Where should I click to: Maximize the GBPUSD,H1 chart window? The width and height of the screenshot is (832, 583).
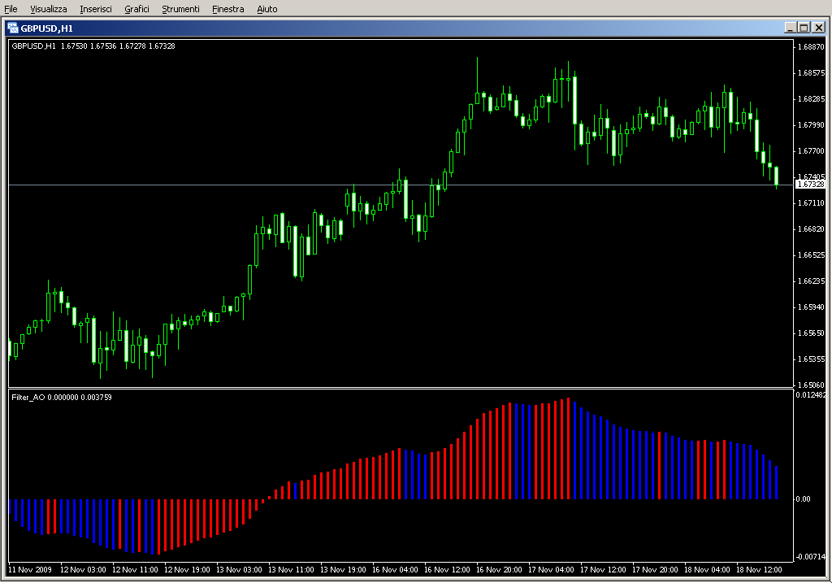point(804,28)
